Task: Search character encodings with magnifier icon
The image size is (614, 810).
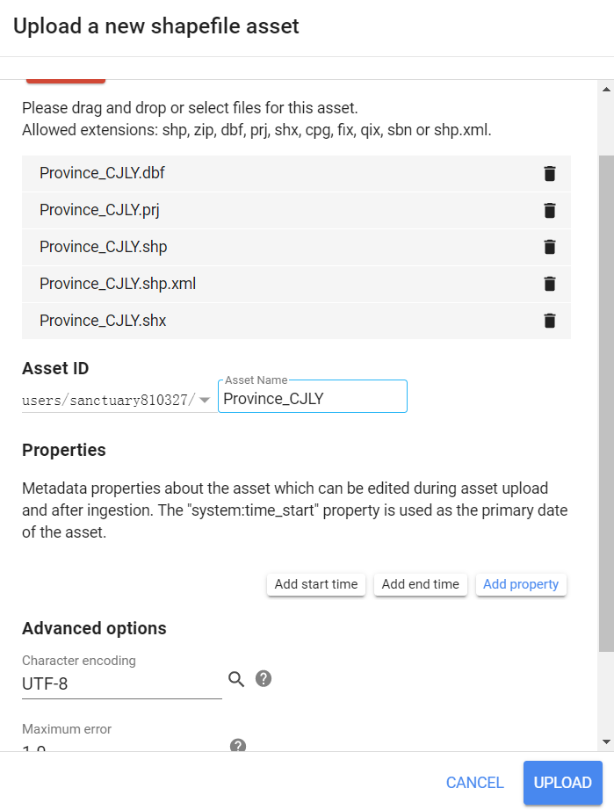Action: (236, 679)
